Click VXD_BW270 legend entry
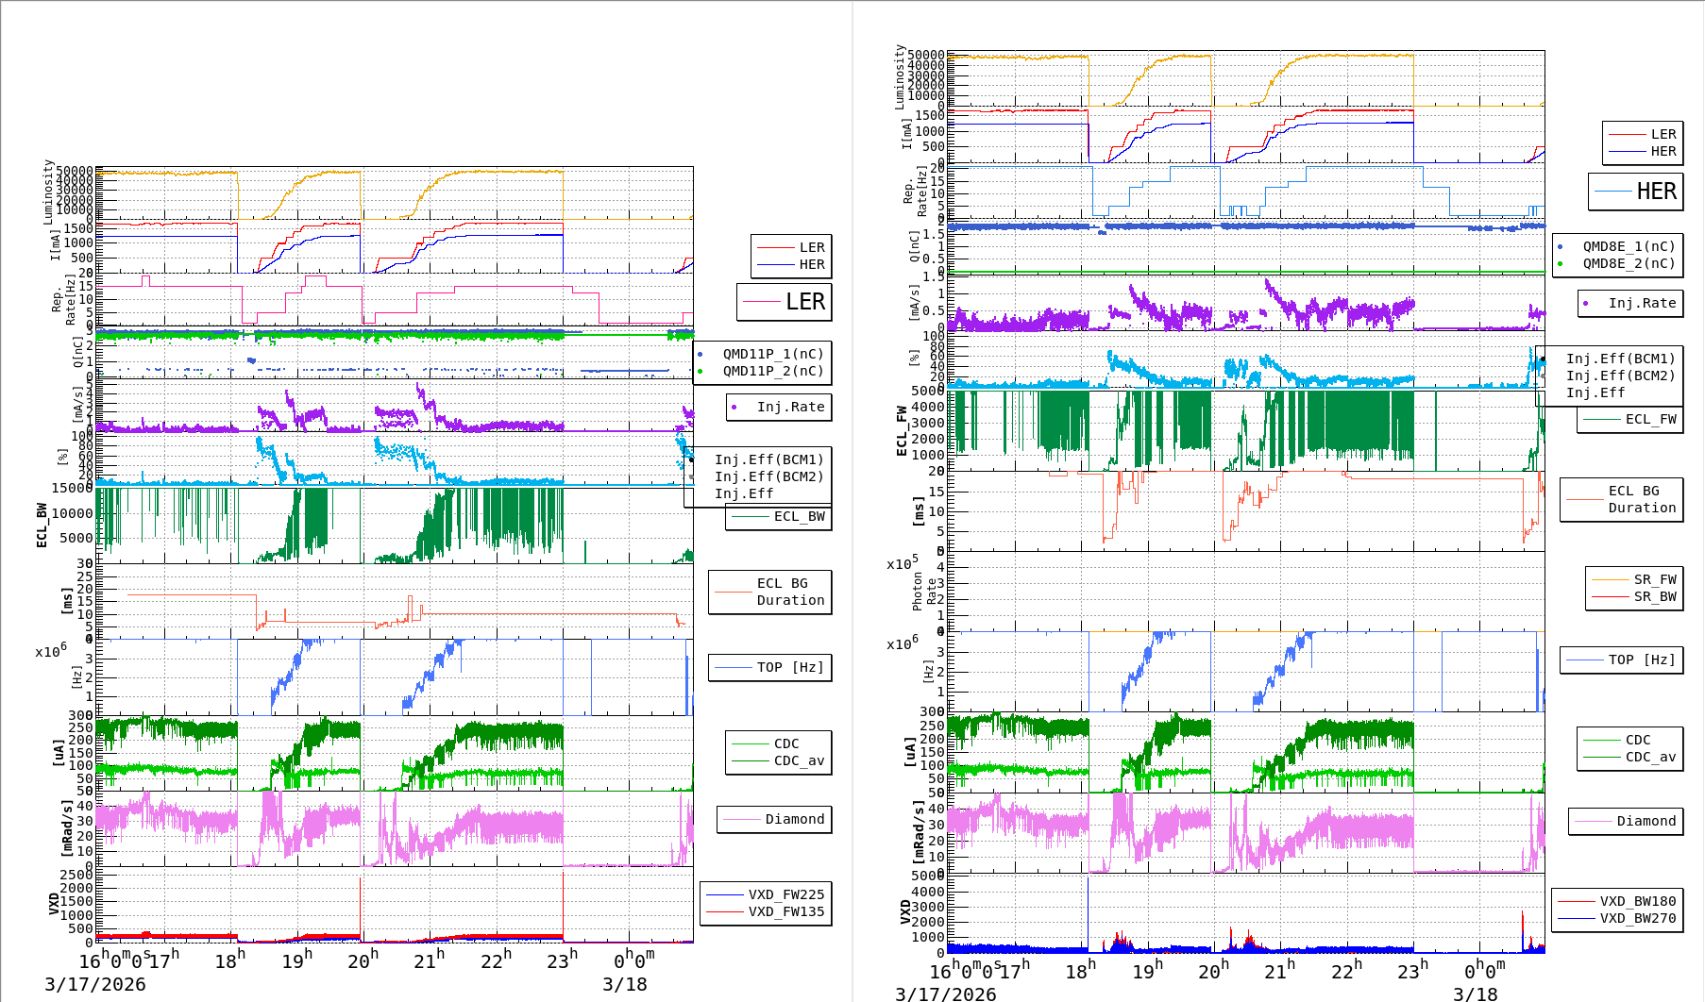The width and height of the screenshot is (1705, 1002). pyautogui.click(x=1637, y=918)
